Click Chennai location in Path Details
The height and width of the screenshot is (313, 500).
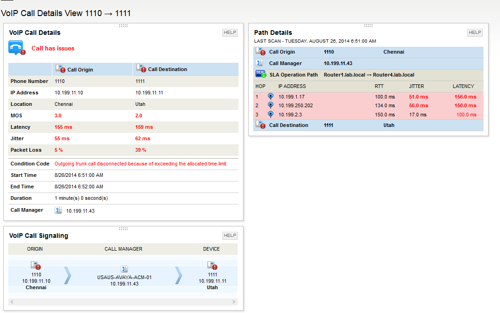[394, 52]
